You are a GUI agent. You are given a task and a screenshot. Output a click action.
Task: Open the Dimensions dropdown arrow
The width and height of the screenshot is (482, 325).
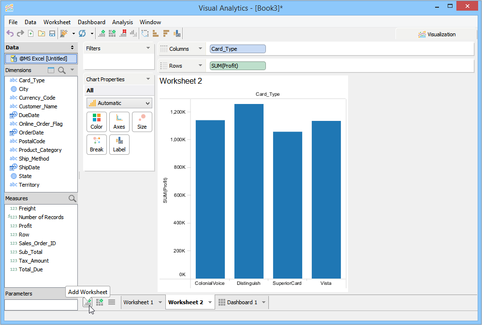[72, 70]
